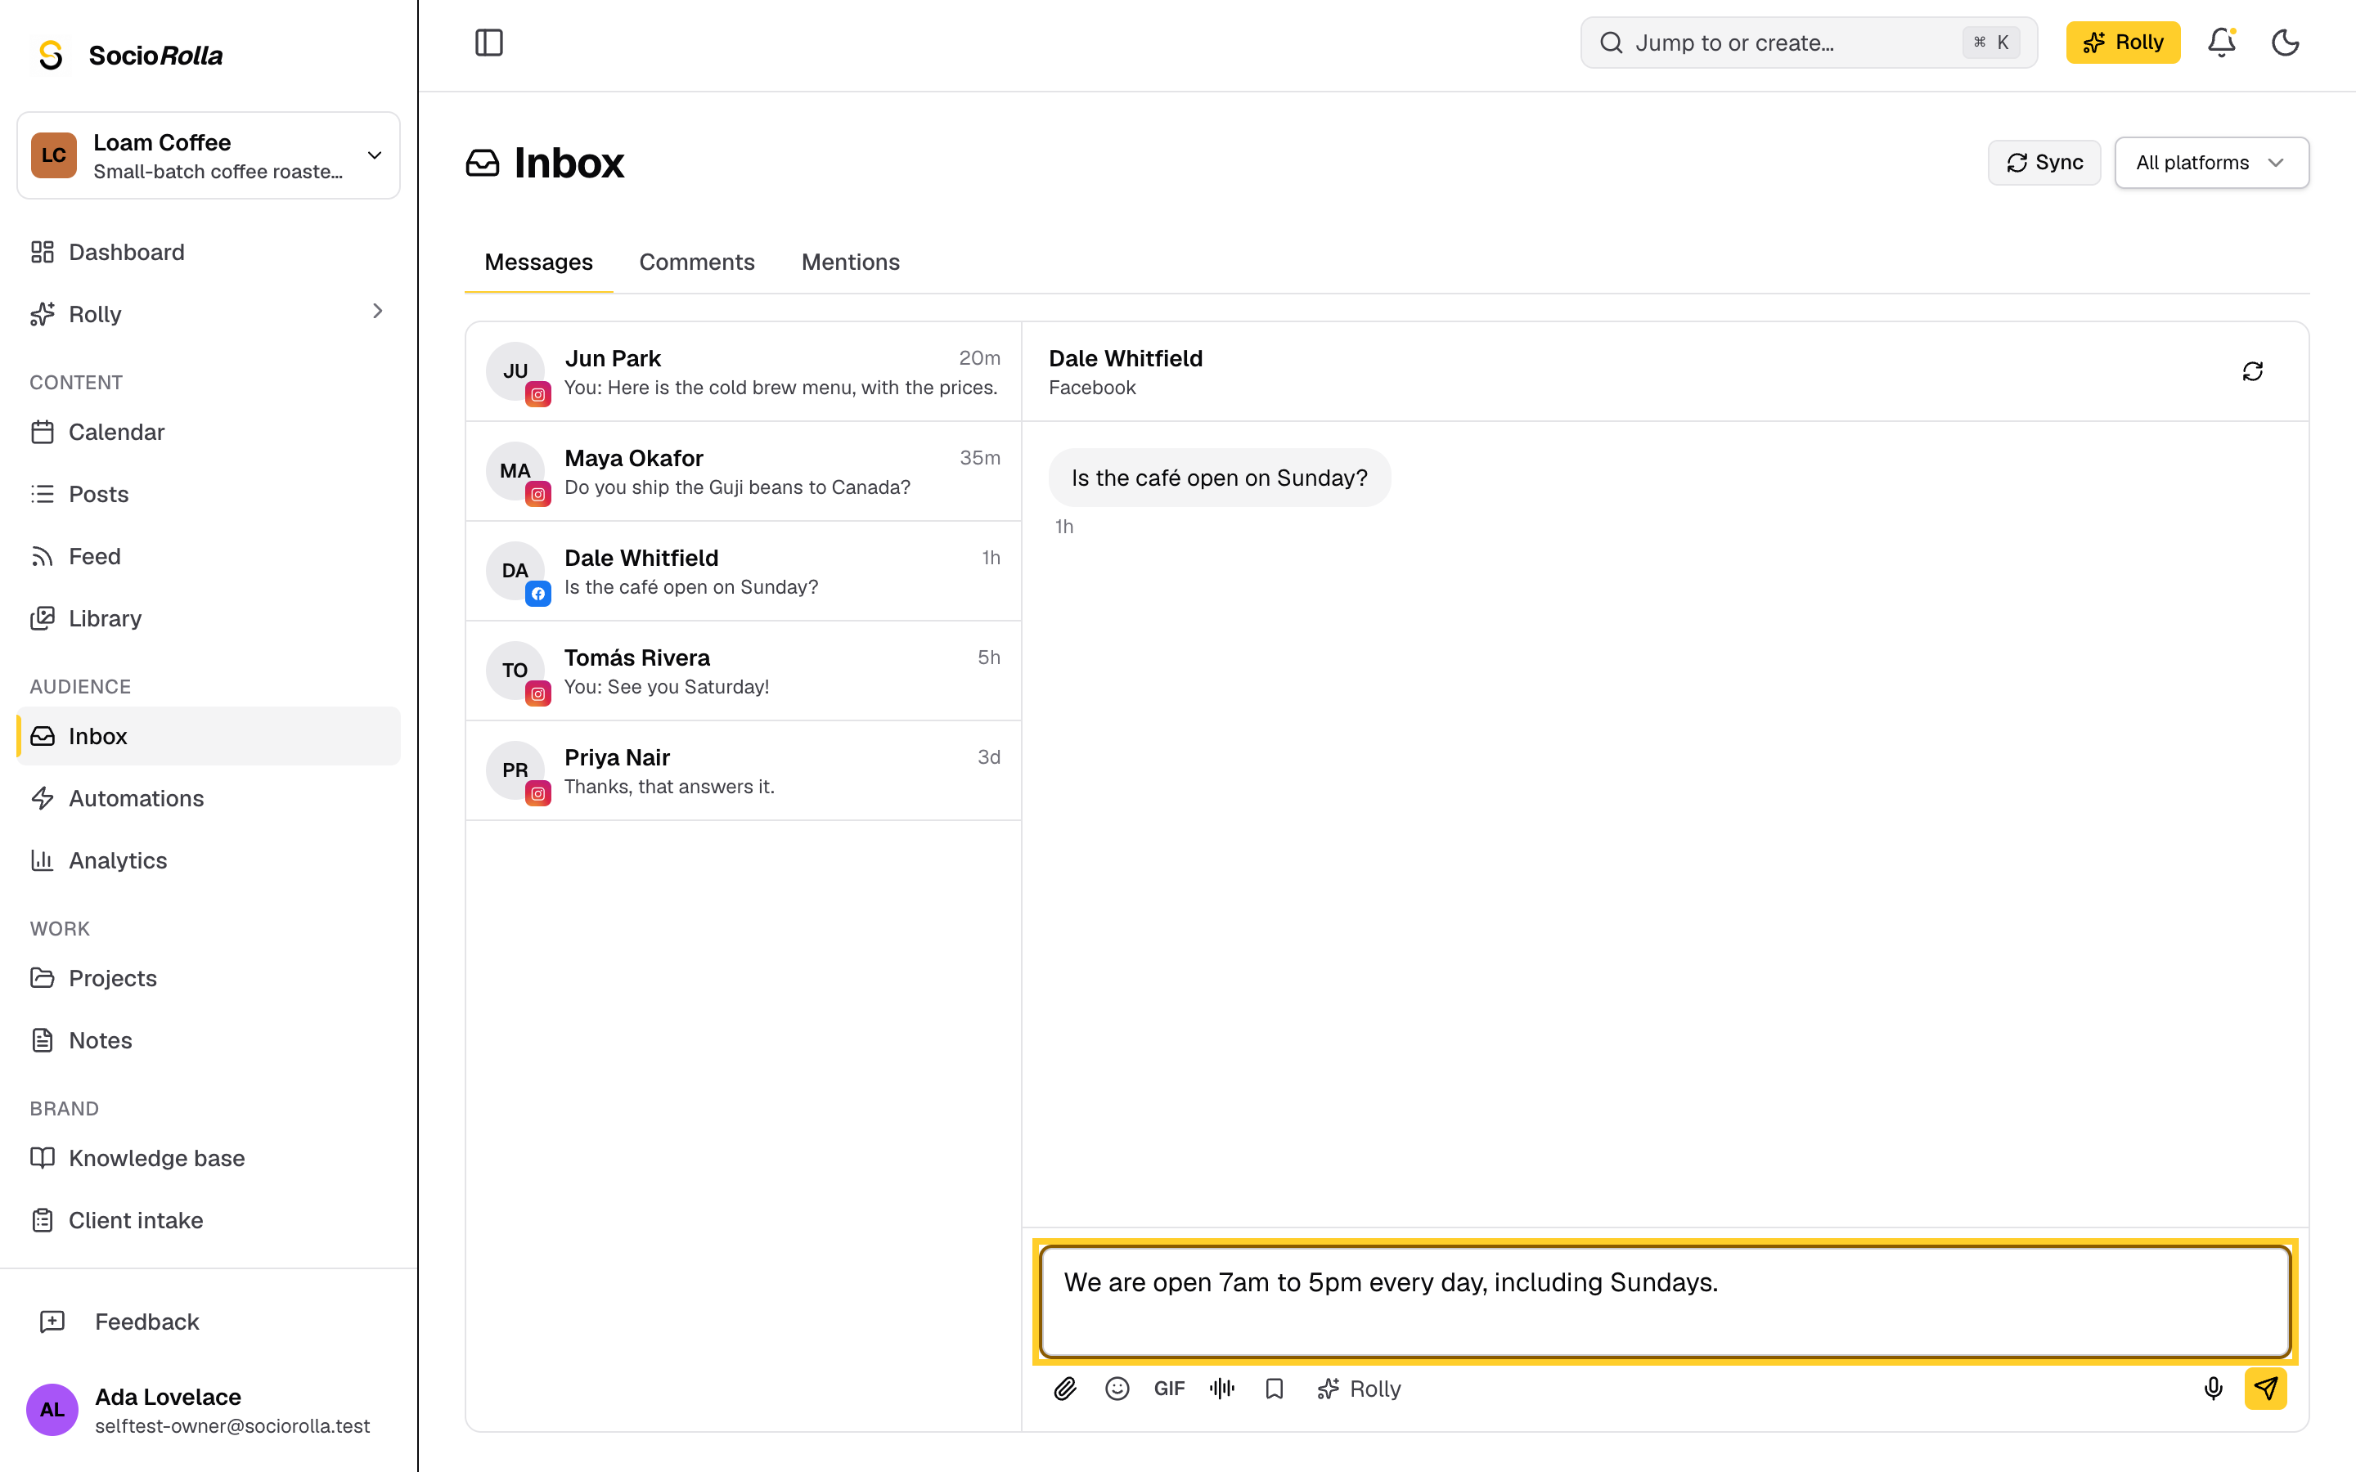Open Ada Lovelace account profile
Screen dimensions: 2356x1472
tap(209, 1410)
